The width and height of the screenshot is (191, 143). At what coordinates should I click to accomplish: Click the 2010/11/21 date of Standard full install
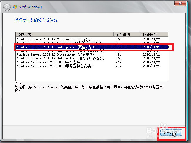[152, 39]
